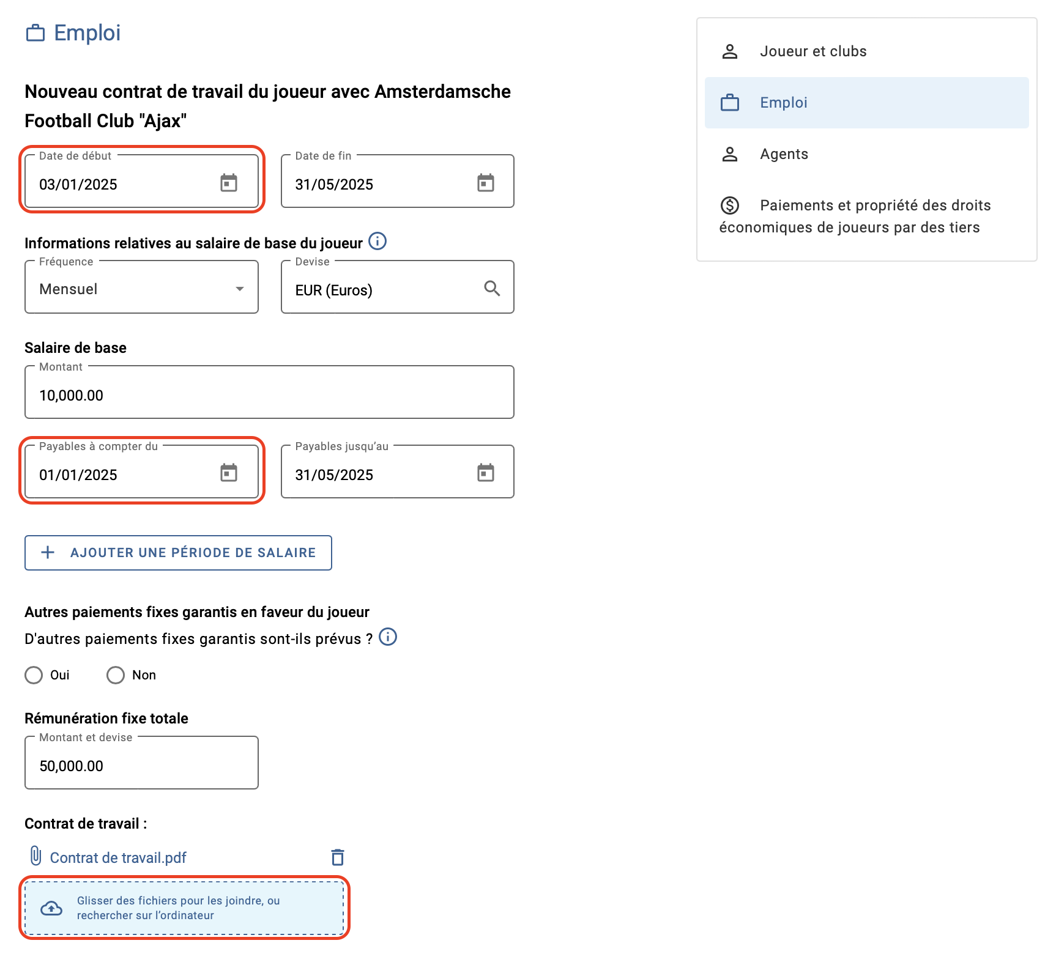Select the Emploi item in side navigation
The image size is (1056, 954).
click(x=866, y=103)
